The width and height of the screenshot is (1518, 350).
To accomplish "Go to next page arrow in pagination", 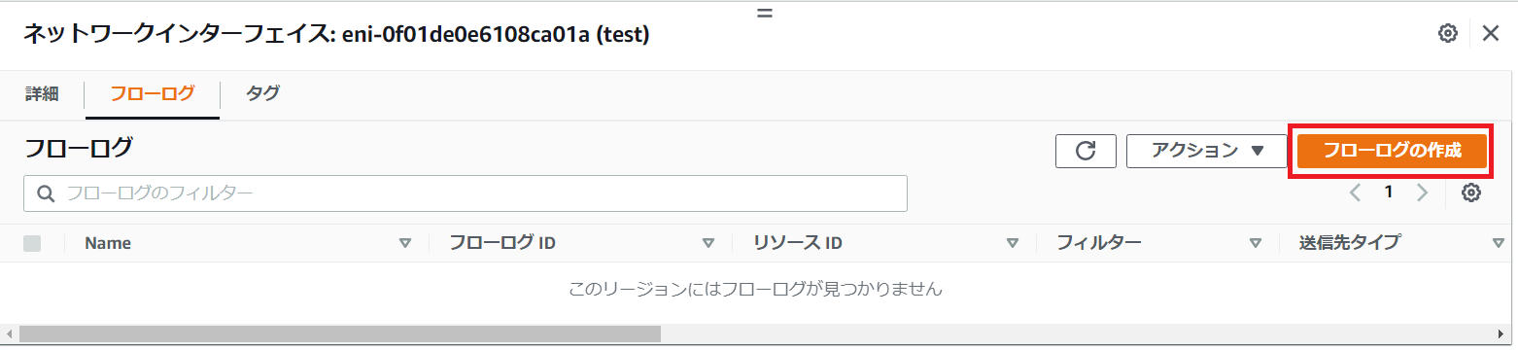I will point(1423,192).
